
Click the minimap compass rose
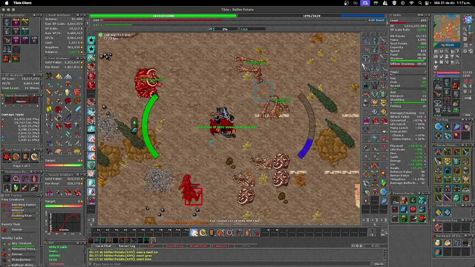469,19
